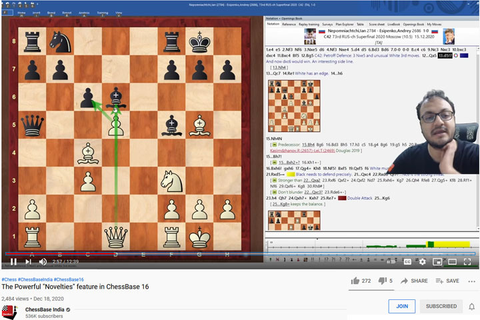Toggle the autoplay switch
Screen dimensions: 480x320
point(391,262)
